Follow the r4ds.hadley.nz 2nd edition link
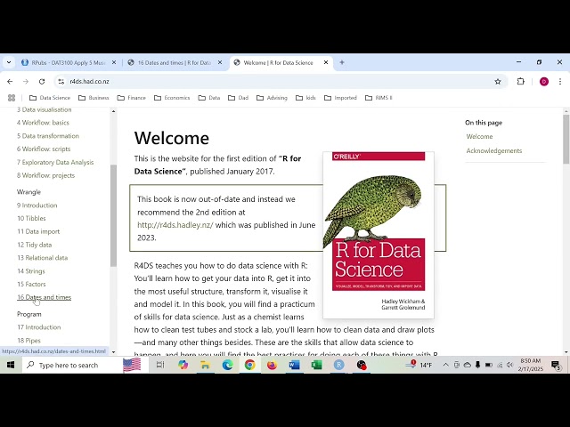The height and width of the screenshot is (427, 570). (175, 225)
